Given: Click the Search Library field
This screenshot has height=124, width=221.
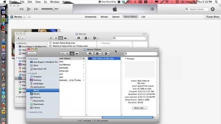Looking at the screenshot, I should tap(197, 9).
